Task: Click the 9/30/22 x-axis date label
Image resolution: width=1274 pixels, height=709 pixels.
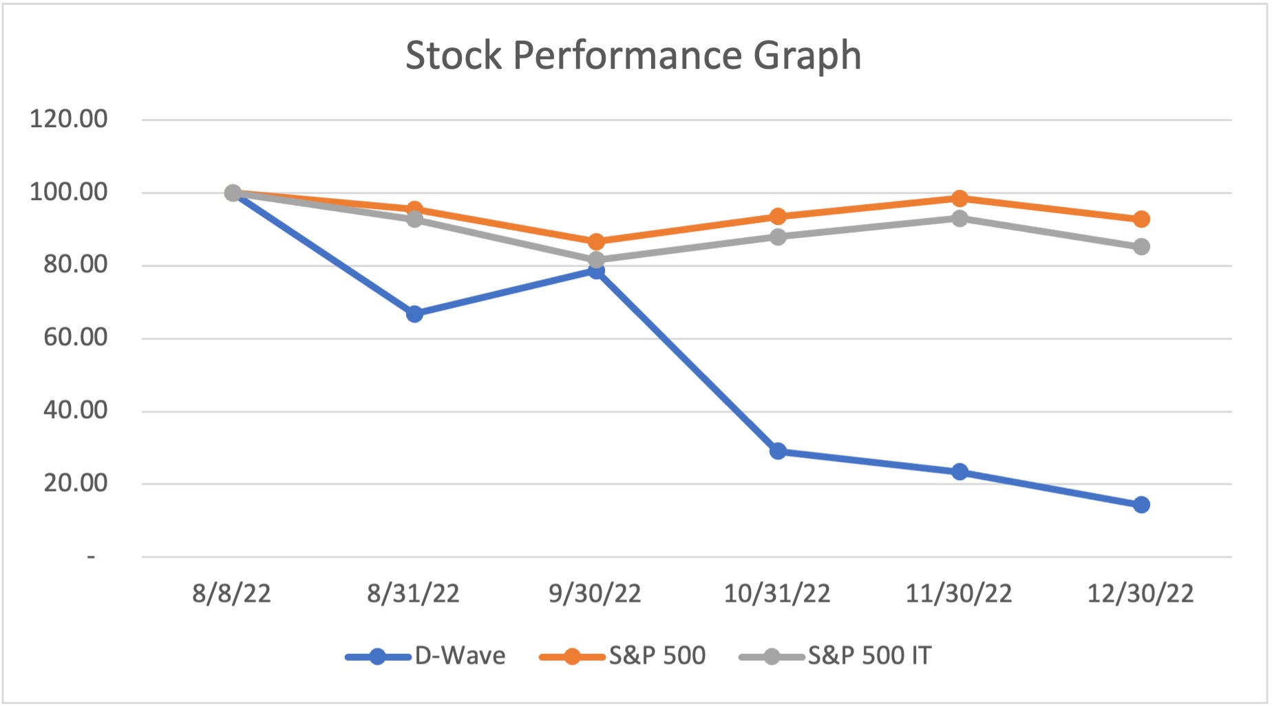Action: click(x=595, y=593)
